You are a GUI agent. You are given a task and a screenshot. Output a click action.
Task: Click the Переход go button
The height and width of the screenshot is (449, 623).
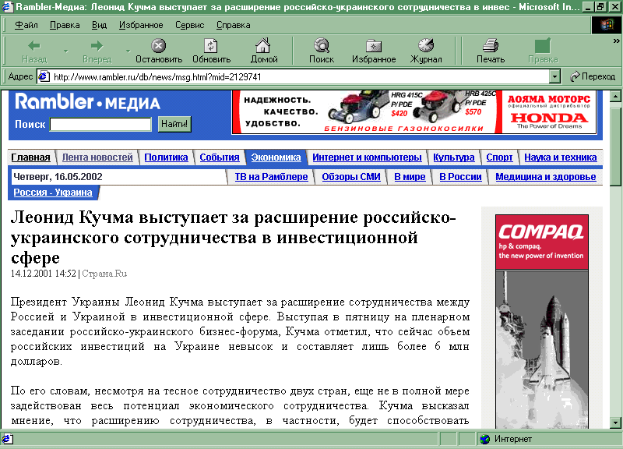[593, 76]
